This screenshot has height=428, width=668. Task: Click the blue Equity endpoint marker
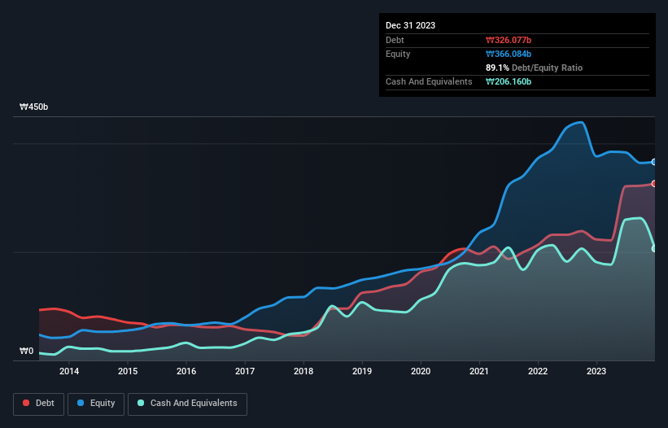(x=654, y=162)
